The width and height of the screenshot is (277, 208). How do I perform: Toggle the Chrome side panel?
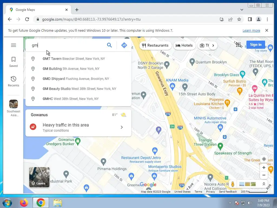(x=250, y=19)
